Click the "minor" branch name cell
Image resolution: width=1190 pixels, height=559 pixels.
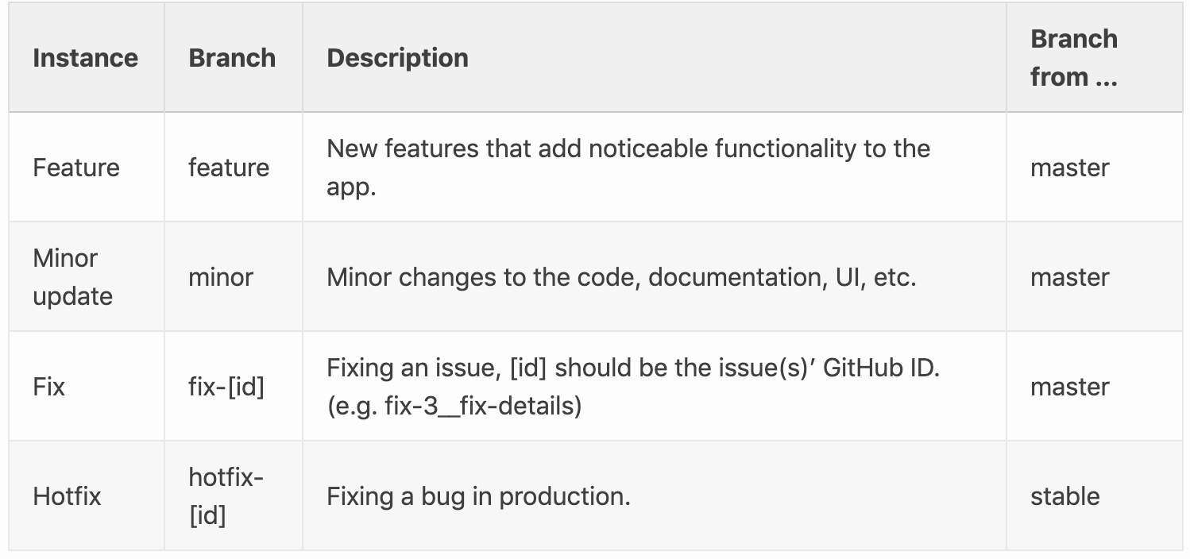click(x=221, y=277)
